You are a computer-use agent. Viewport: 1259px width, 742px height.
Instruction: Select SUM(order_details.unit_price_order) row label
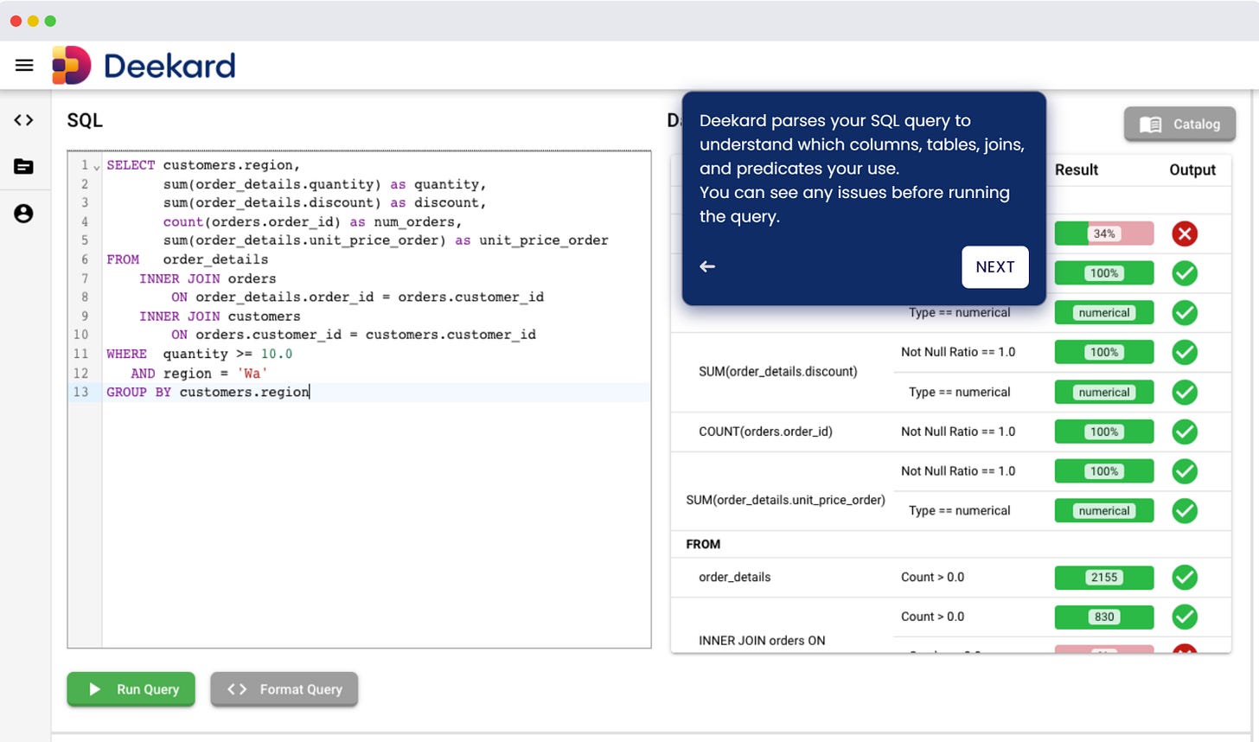click(785, 500)
